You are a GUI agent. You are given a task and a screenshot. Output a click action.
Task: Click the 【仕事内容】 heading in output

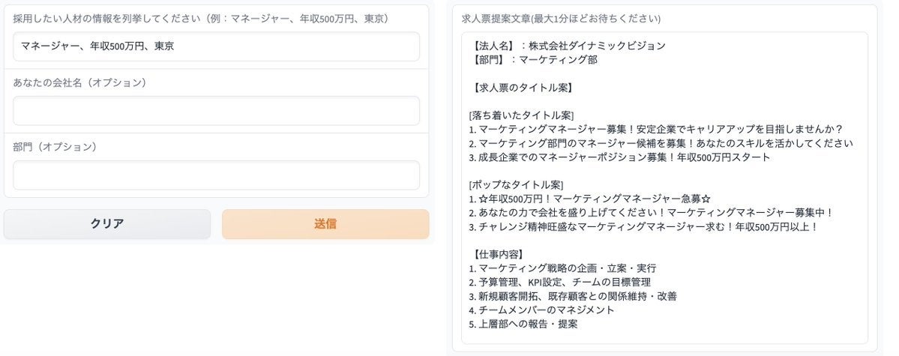tap(499, 254)
